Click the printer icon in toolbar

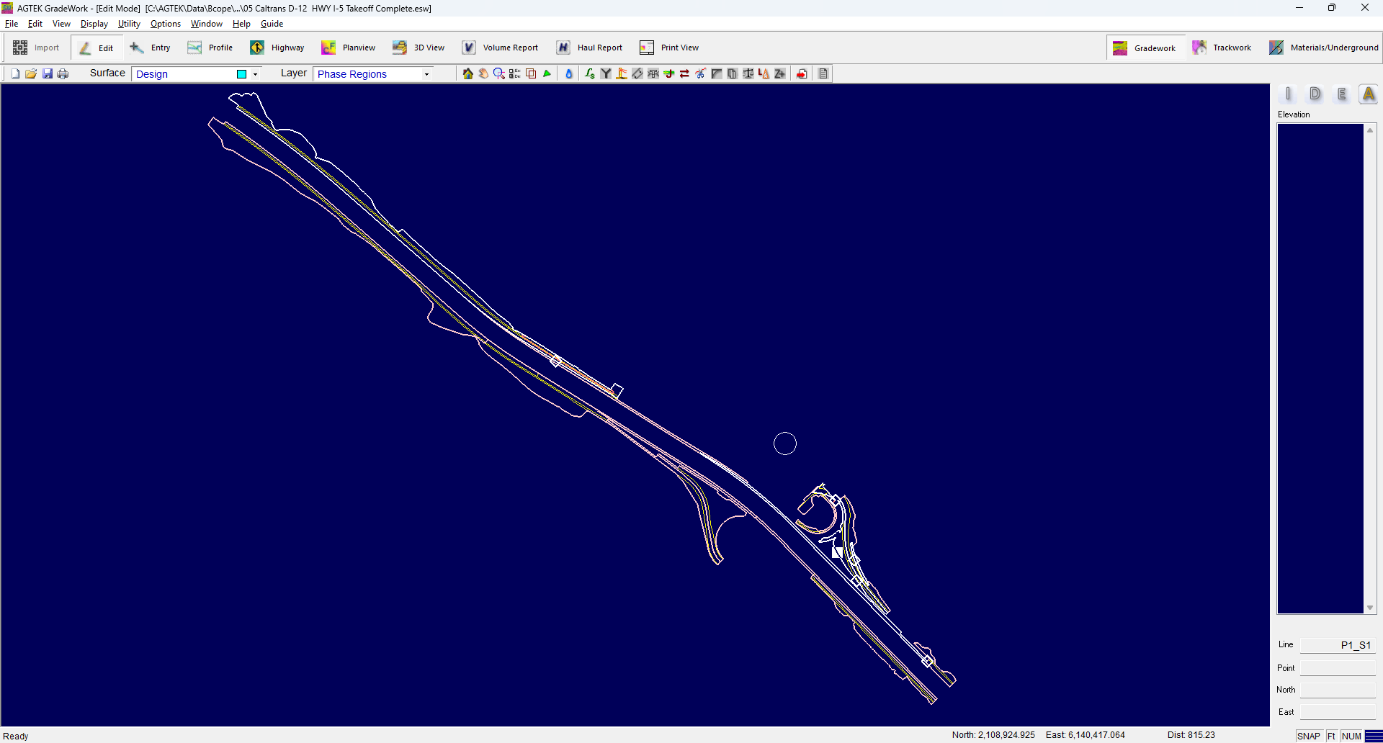click(63, 73)
